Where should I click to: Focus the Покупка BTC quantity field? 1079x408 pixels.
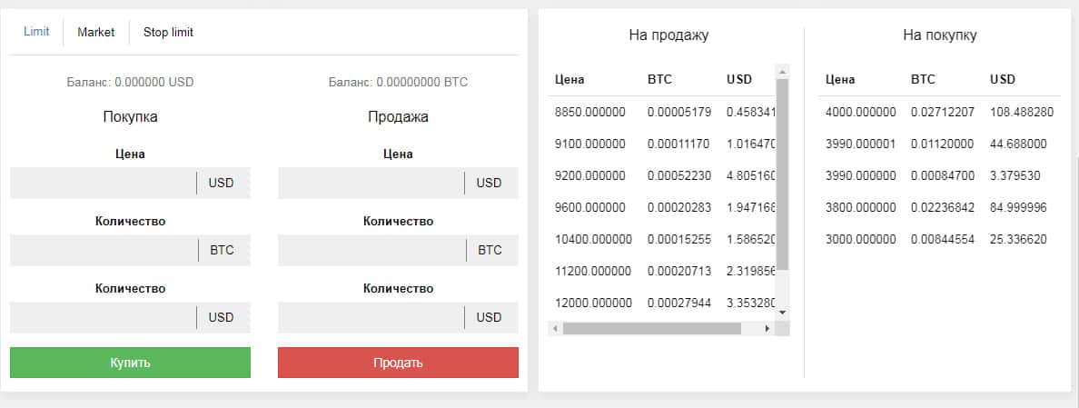click(103, 250)
